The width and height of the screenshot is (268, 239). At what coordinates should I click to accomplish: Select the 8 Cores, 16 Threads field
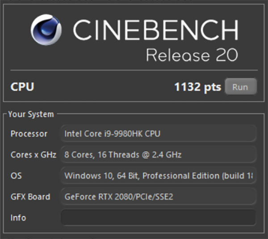[158, 155]
